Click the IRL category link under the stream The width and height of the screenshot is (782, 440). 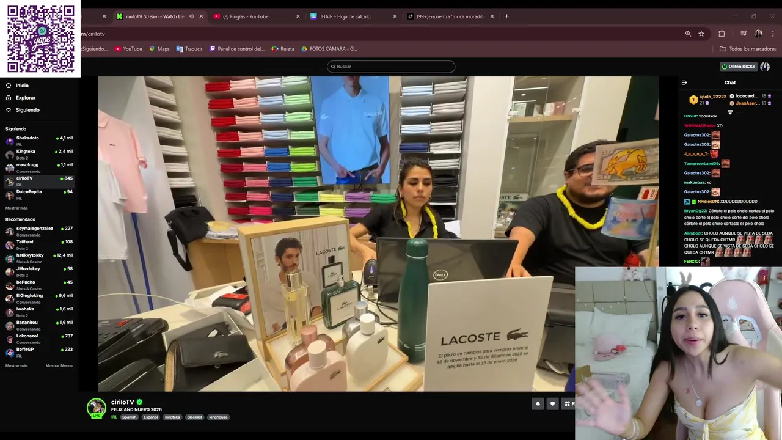click(114, 417)
